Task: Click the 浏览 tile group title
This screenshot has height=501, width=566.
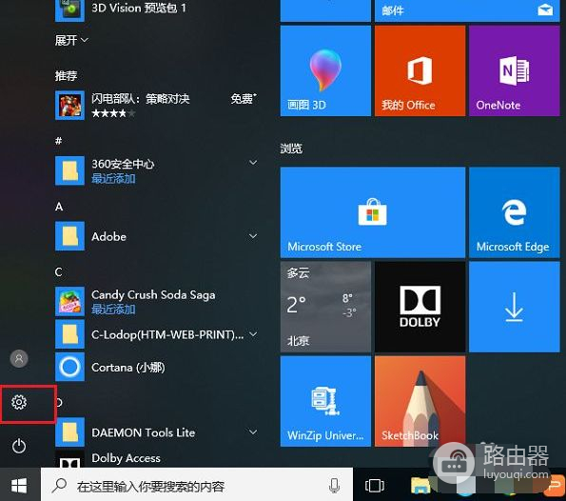Action: (x=291, y=149)
